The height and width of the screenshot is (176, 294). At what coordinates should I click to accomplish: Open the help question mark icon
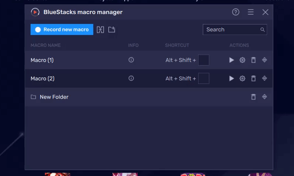236,12
